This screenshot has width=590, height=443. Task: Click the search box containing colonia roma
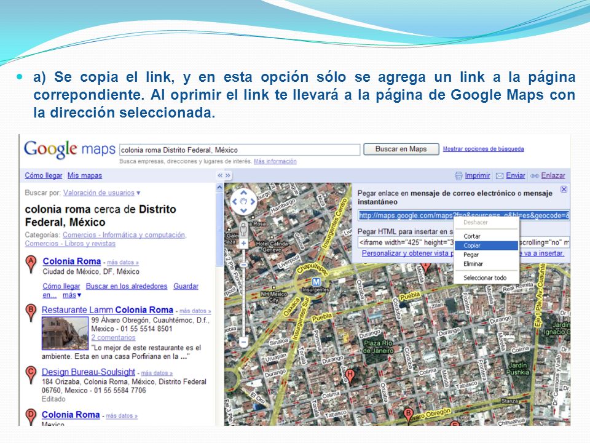pos(240,150)
